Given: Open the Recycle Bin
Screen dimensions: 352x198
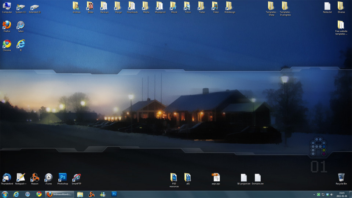Looking at the screenshot, I should tap(341, 179).
